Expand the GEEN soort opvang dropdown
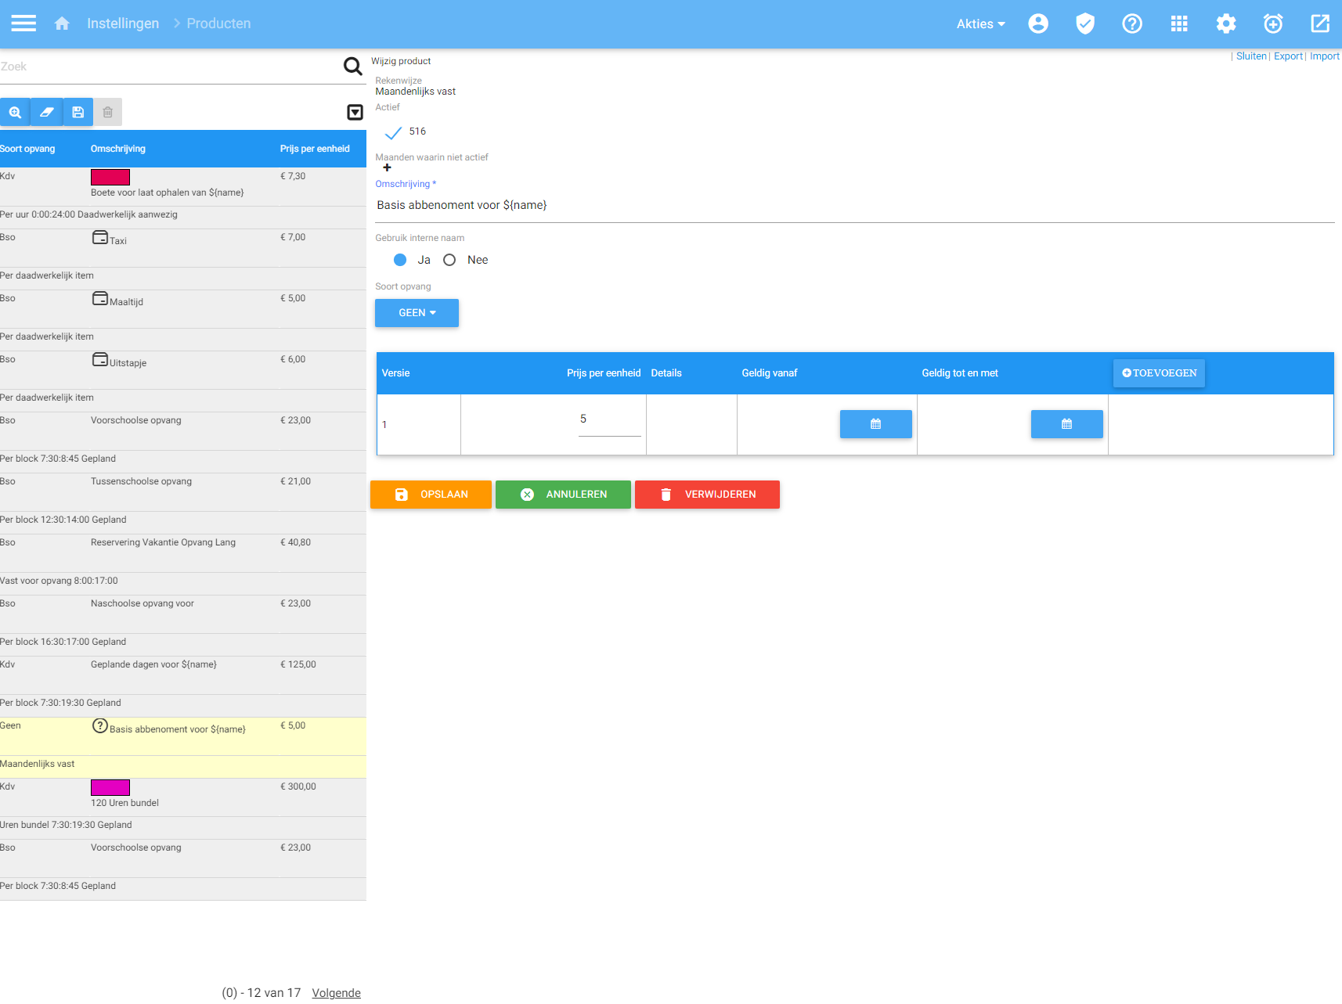1342x1004 pixels. click(x=417, y=313)
